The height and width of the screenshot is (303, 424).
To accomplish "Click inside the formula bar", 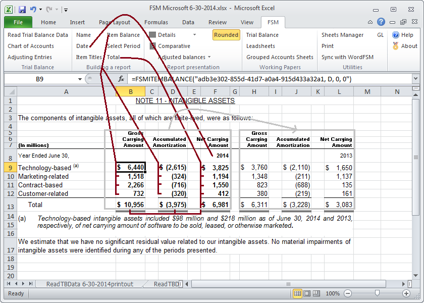I will [x=271, y=79].
